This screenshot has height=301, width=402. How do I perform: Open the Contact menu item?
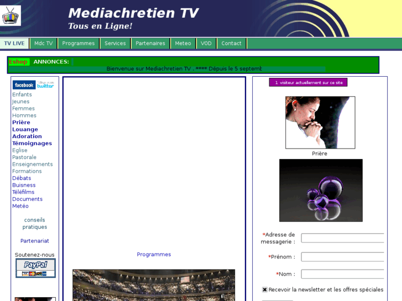click(x=231, y=43)
